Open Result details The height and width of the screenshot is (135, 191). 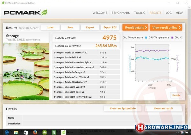[x=135, y=27]
